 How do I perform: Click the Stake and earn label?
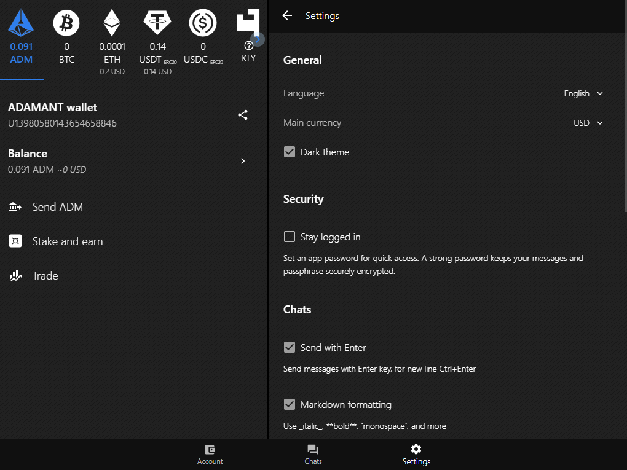tap(68, 241)
